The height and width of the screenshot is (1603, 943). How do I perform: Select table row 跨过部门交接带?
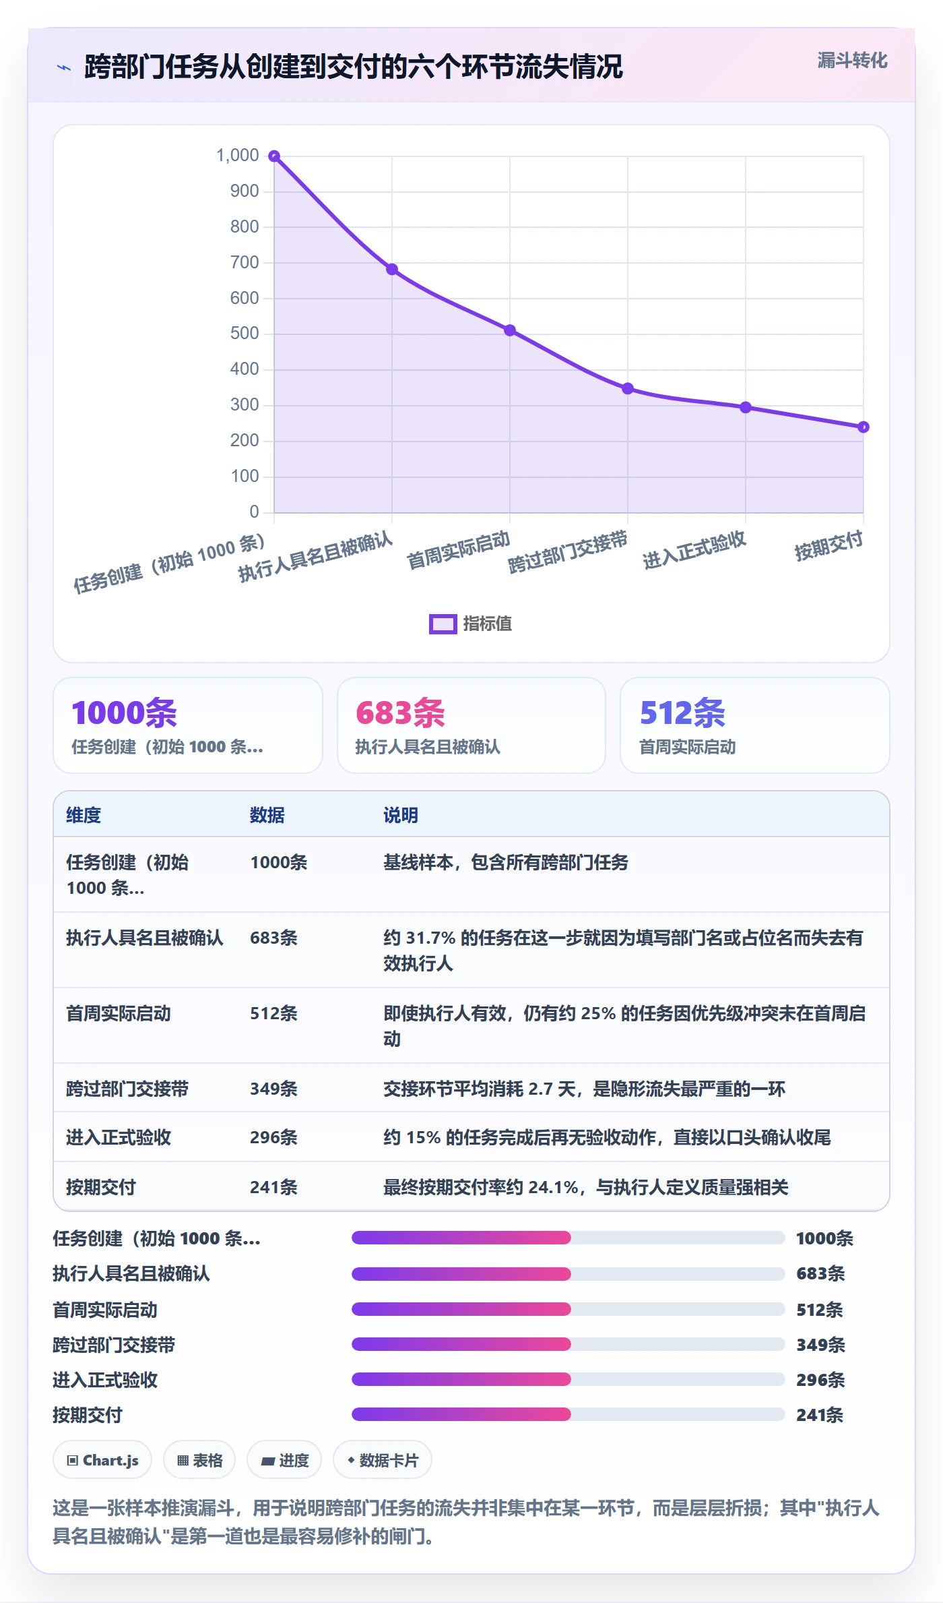tap(471, 1088)
